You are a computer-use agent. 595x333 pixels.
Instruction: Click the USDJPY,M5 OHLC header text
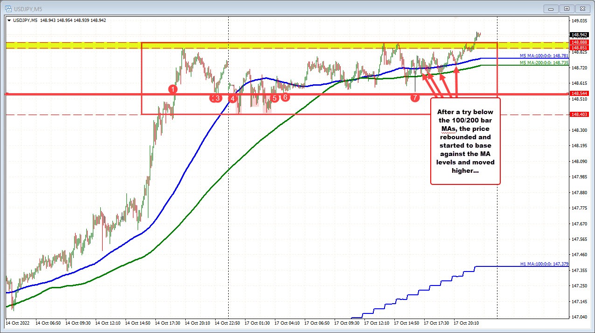59,20
